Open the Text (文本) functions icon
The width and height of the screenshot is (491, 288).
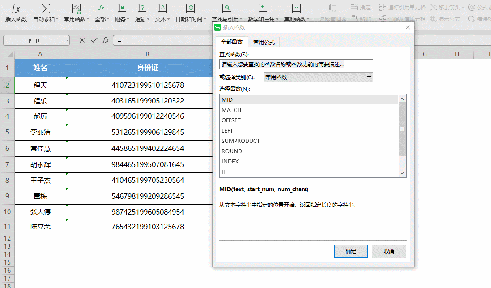pyautogui.click(x=162, y=9)
